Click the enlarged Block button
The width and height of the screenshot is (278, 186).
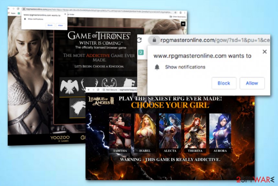tap(224, 83)
